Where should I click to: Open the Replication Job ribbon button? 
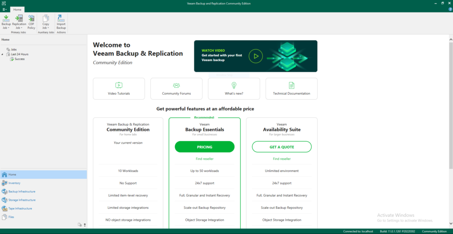(x=19, y=22)
